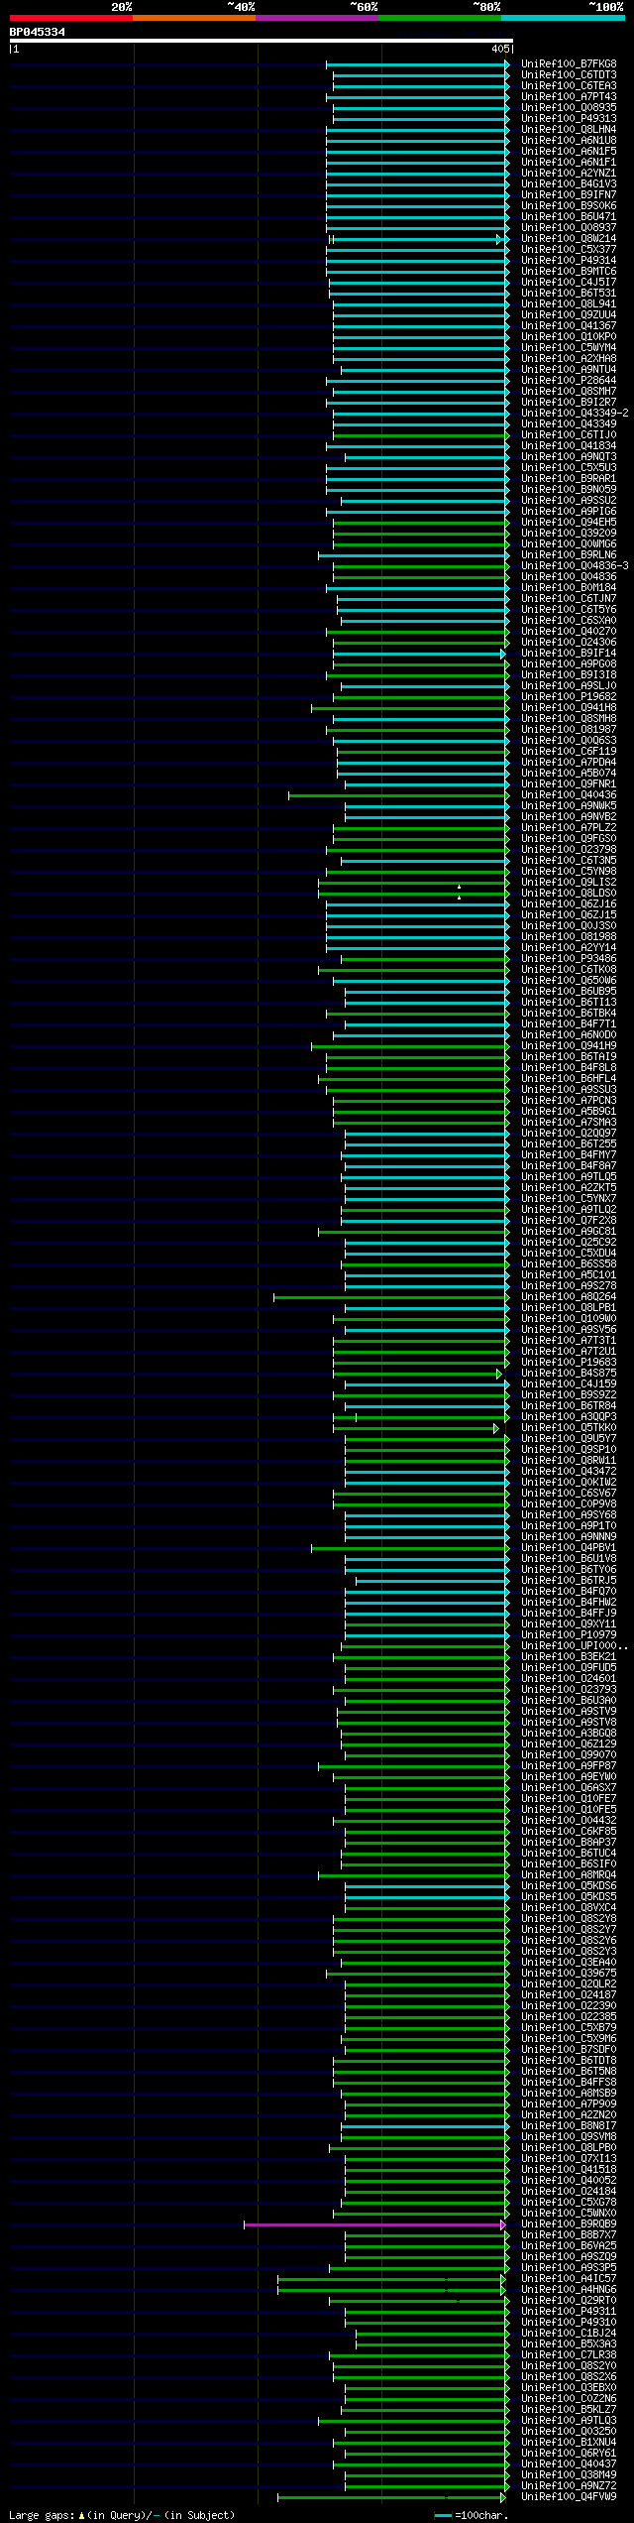Screen dimensions: 634x2523
Task: Select hit label UniRef100_B4S875
Action: [569, 1374]
